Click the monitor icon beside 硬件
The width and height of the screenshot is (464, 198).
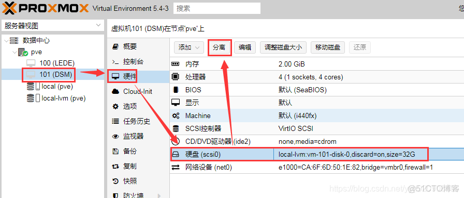tap(115, 77)
